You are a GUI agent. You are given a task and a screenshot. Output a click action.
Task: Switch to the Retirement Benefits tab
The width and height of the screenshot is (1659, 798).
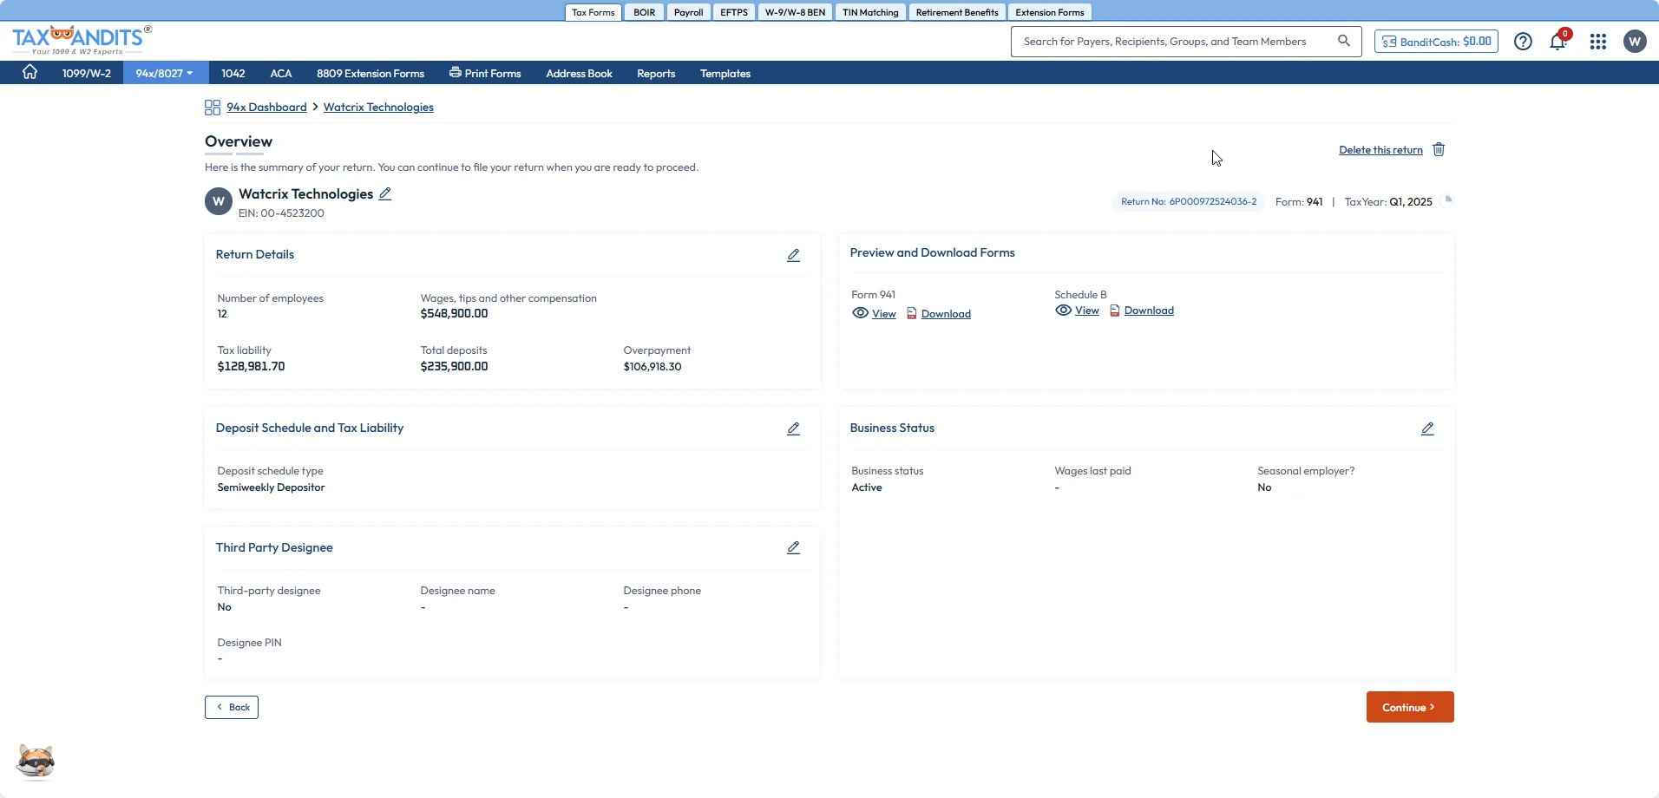(957, 12)
